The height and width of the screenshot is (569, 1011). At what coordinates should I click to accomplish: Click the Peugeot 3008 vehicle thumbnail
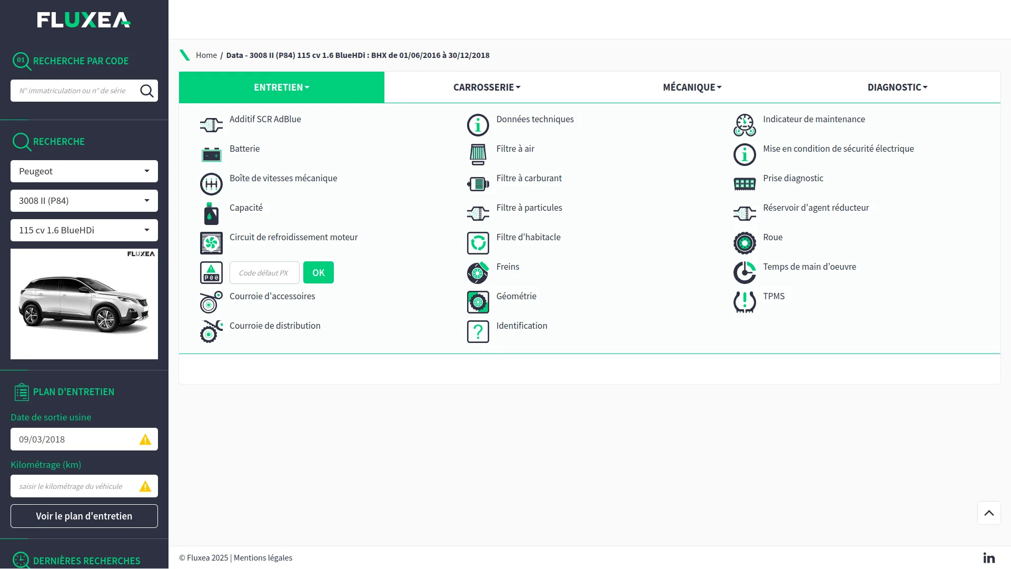84,304
